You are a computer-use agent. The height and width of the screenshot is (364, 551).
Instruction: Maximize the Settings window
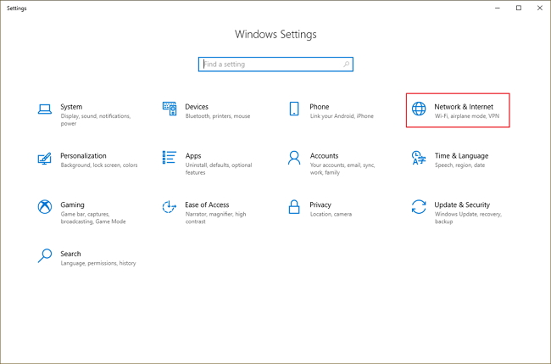pos(519,8)
